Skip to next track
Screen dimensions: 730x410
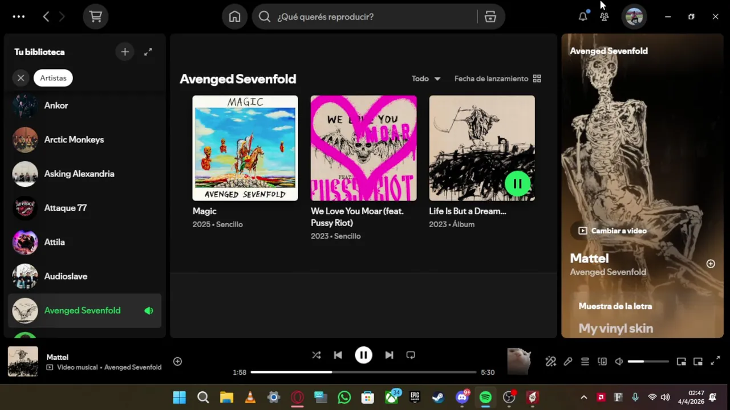[389, 355]
